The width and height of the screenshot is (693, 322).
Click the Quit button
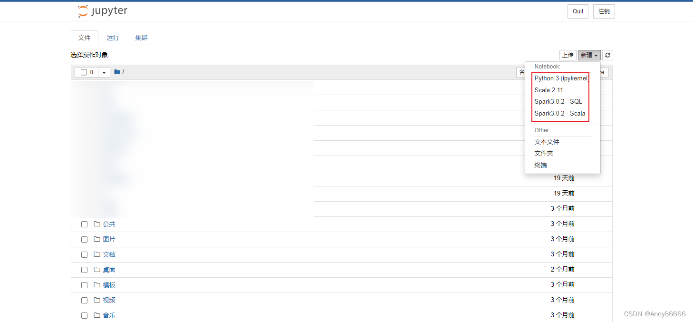tap(578, 11)
